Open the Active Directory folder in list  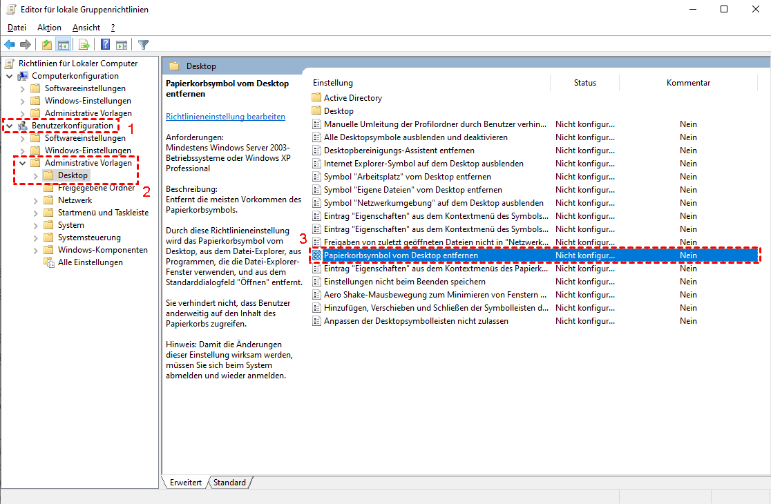[x=352, y=98]
